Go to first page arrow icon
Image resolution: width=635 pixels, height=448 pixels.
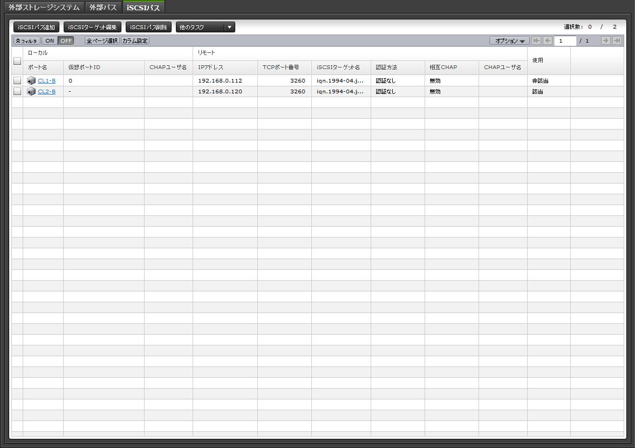coord(536,40)
